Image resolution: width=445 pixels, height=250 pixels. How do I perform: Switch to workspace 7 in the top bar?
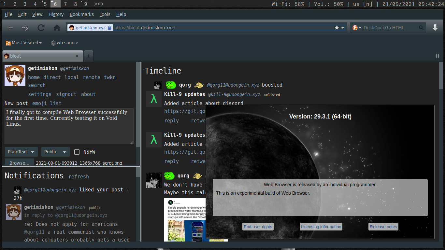(65, 4)
